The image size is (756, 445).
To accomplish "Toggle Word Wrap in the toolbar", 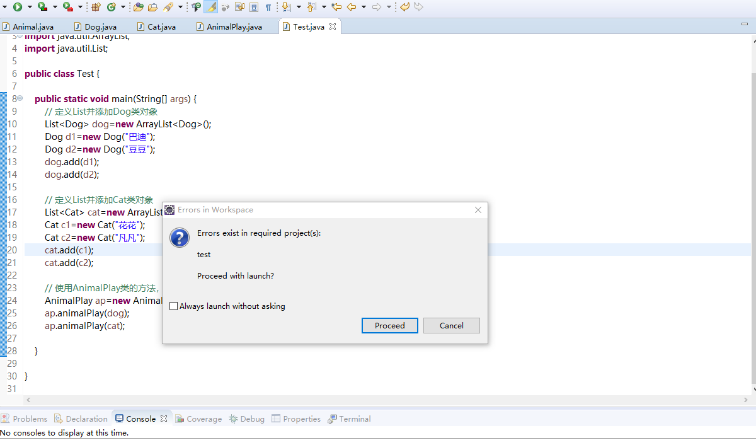I will pos(240,7).
